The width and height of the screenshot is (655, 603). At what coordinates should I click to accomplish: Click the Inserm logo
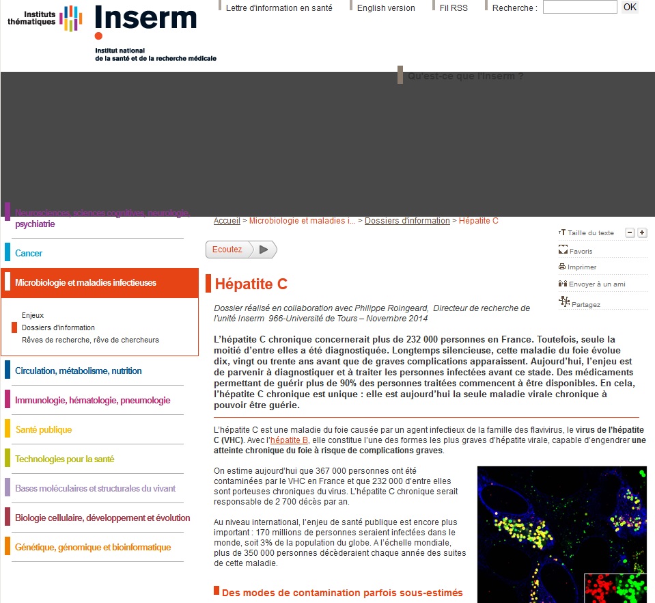point(145,24)
